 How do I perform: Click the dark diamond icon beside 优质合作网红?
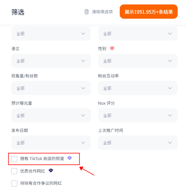pyautogui.click(x=51, y=170)
